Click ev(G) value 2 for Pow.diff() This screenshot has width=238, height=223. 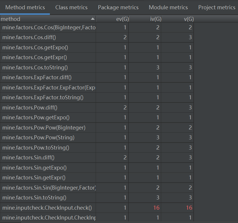coord(125,107)
